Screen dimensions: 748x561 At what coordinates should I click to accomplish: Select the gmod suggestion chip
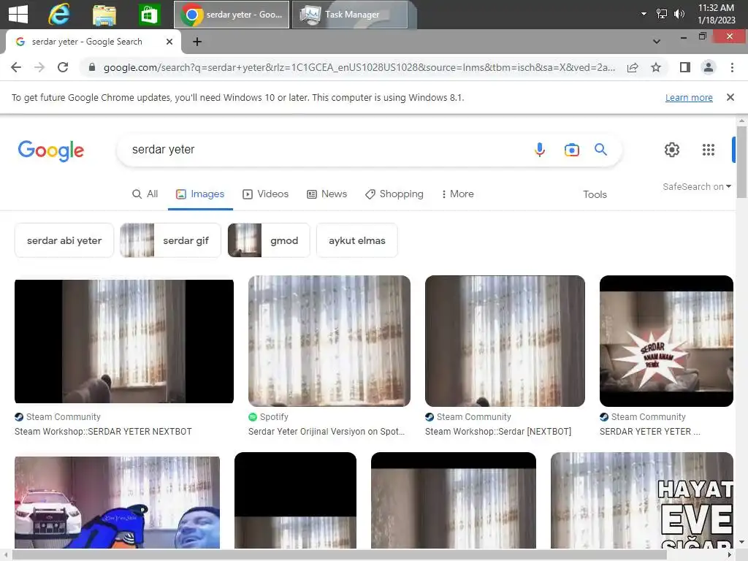[269, 240]
